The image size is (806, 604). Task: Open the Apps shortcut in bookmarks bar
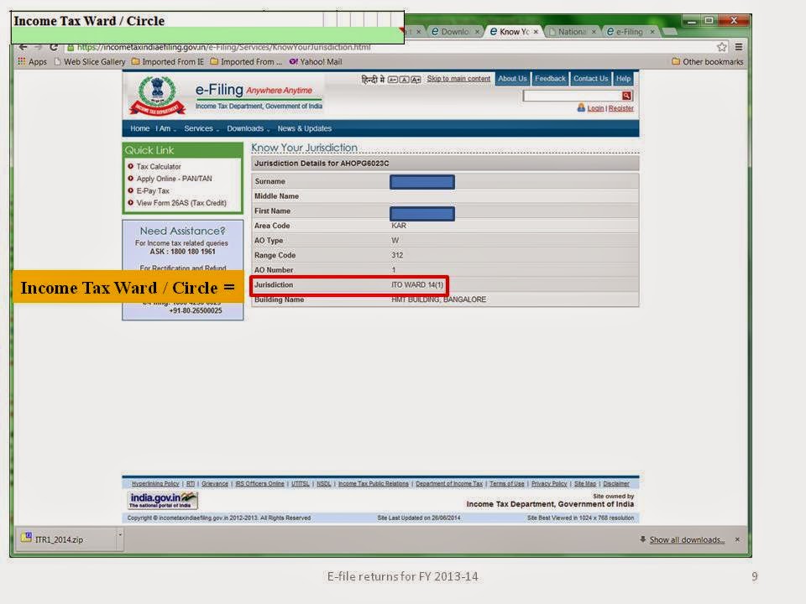[33, 61]
